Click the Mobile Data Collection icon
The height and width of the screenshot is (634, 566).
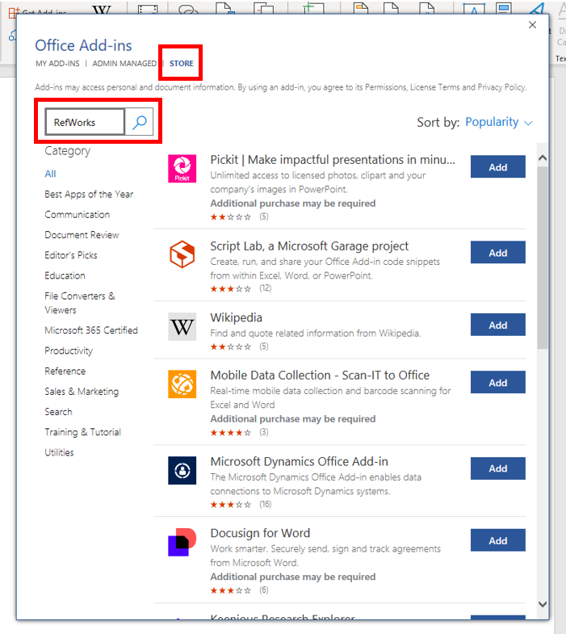tap(182, 384)
